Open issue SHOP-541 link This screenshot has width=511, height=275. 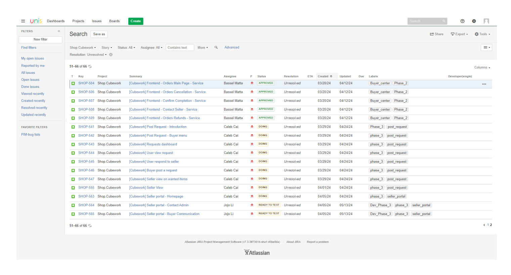click(x=86, y=127)
